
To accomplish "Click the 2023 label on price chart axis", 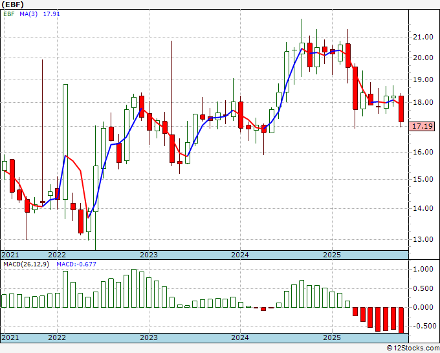I will click(149, 255).
